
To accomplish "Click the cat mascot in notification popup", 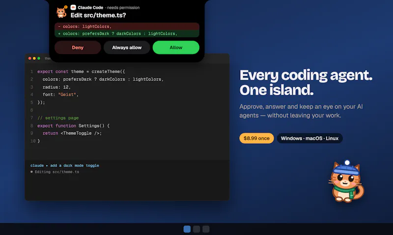I will click(61, 12).
